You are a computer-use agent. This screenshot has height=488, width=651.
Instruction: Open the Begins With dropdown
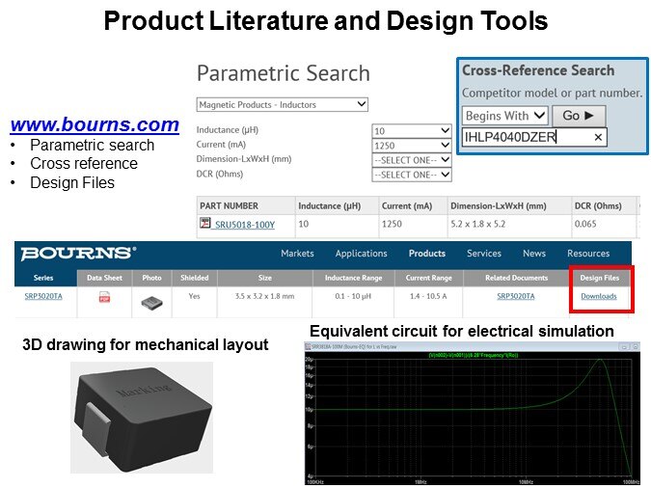[x=505, y=116]
